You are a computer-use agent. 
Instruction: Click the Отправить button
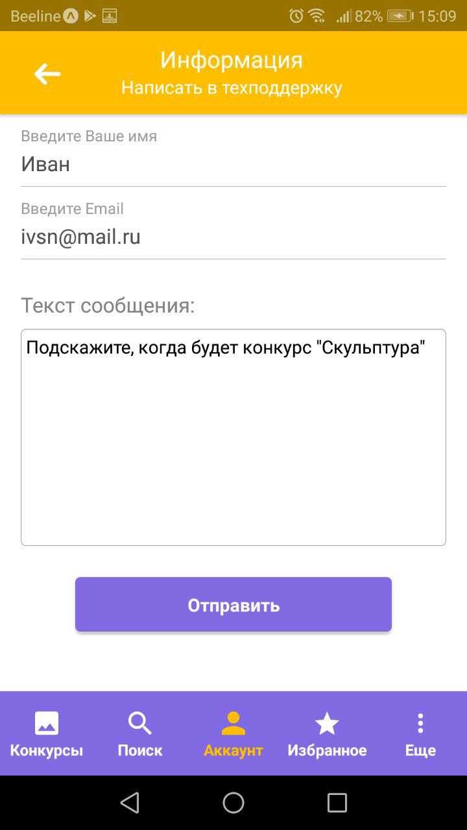tap(233, 604)
